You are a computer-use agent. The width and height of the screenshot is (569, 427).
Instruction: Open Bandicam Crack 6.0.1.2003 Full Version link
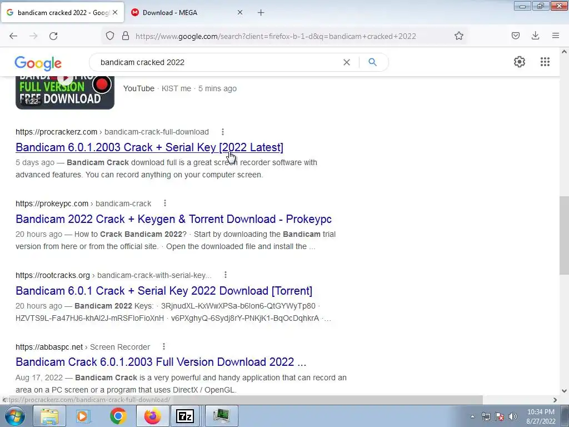click(161, 362)
